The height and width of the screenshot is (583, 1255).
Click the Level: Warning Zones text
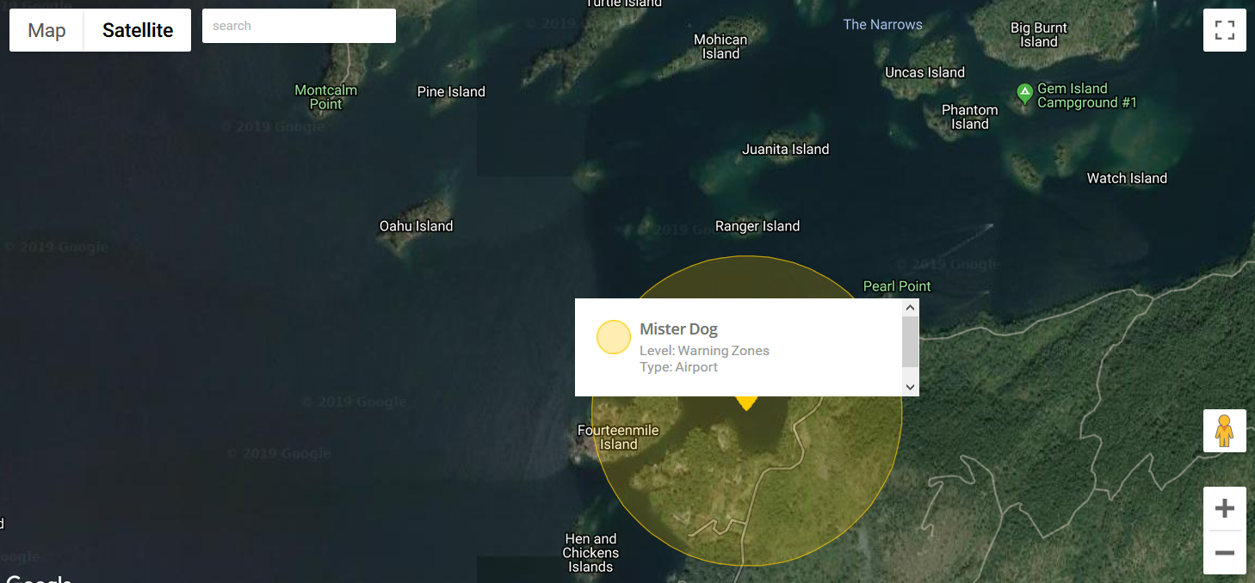704,351
